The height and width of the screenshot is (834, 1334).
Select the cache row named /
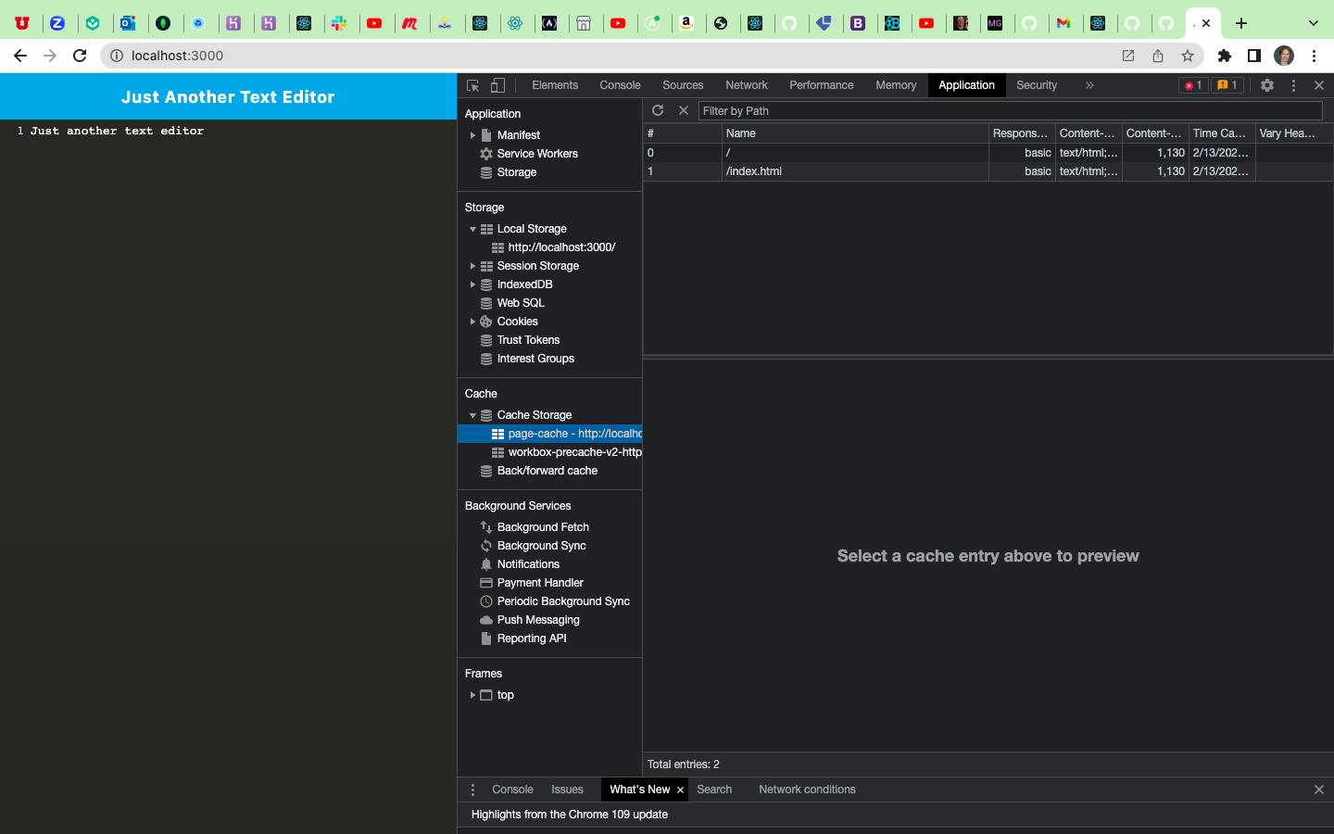pos(988,153)
